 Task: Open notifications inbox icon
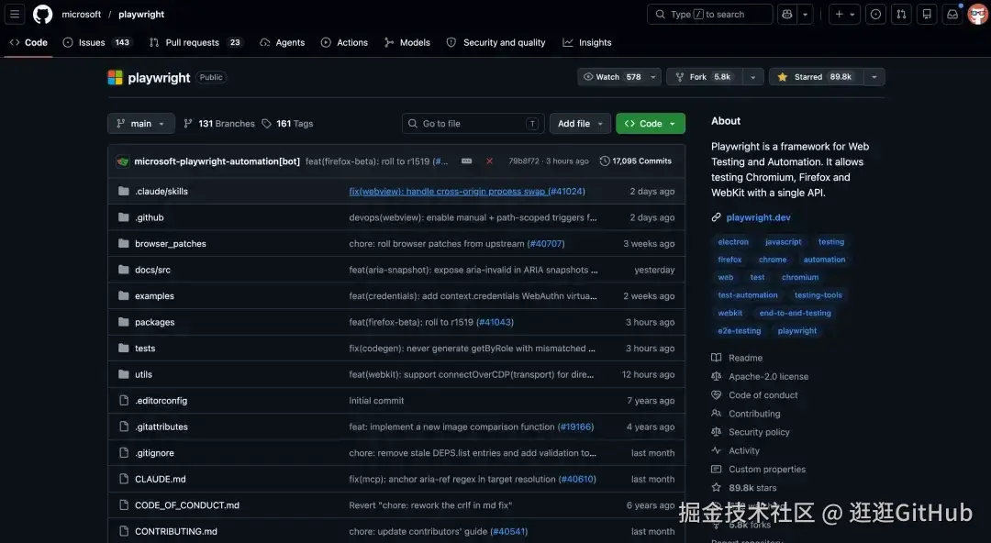click(952, 14)
